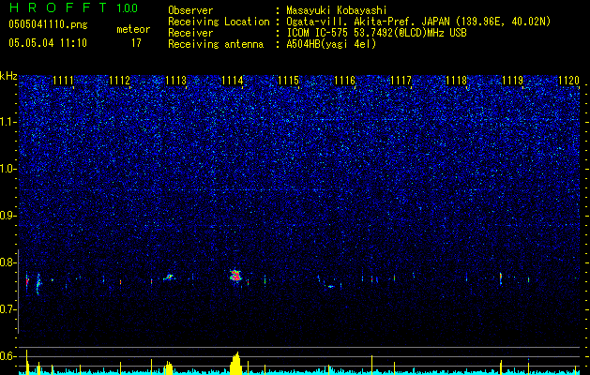Viewport: 590px width, 375px height.
Task: Click the version number 1.0.0
Action: pyautogui.click(x=128, y=7)
